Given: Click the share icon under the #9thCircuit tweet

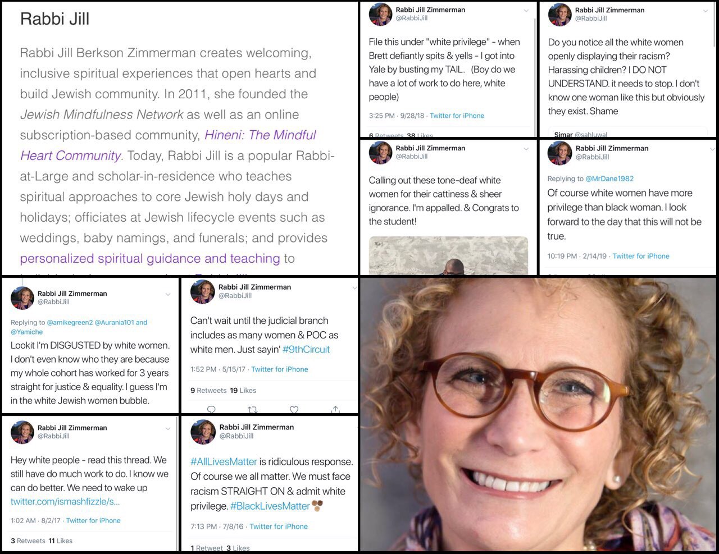Looking at the screenshot, I should click(x=335, y=410).
